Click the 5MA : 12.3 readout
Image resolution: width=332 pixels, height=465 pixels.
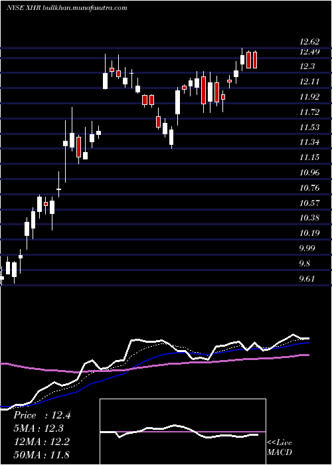(x=39, y=428)
